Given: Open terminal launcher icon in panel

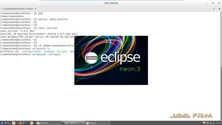Looking at the screenshot, I should [28, 123].
